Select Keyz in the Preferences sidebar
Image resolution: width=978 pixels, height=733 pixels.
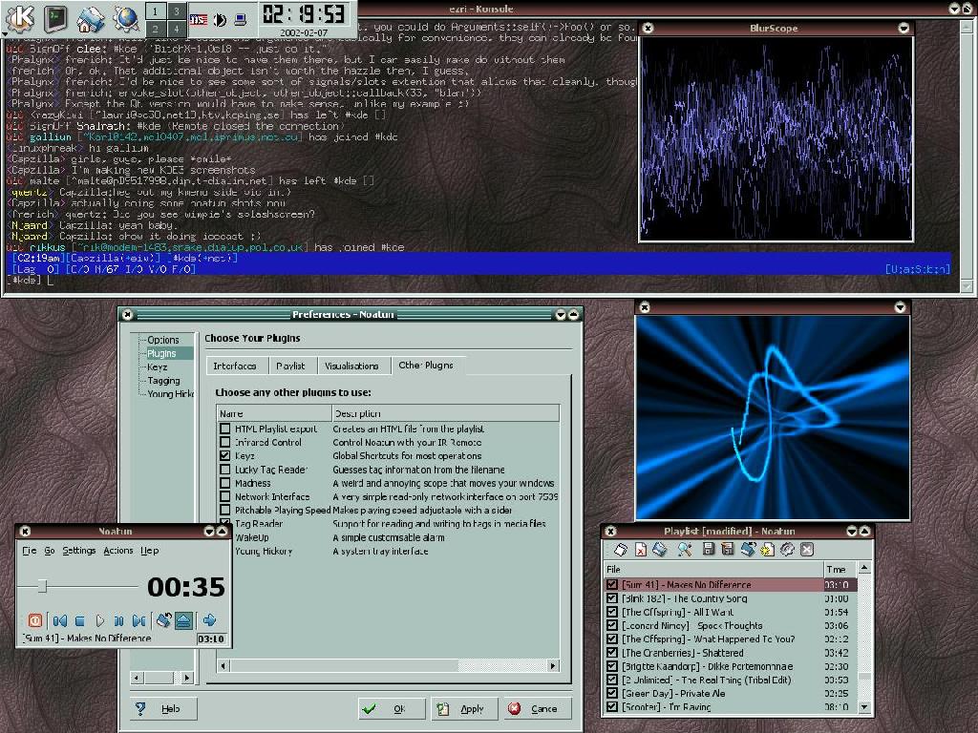[158, 367]
